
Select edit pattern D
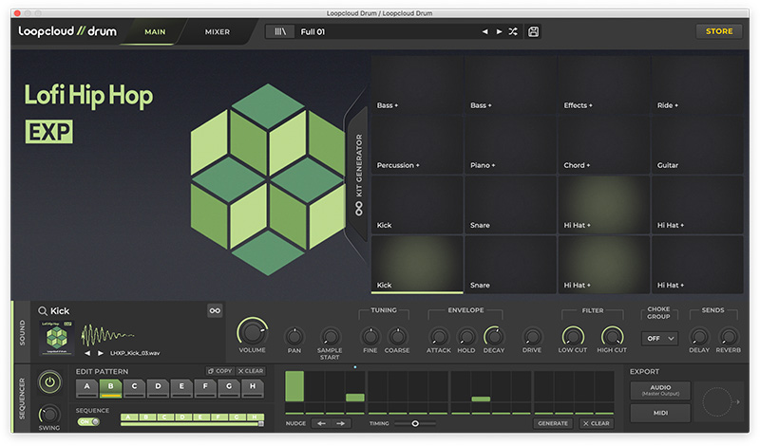coord(158,387)
